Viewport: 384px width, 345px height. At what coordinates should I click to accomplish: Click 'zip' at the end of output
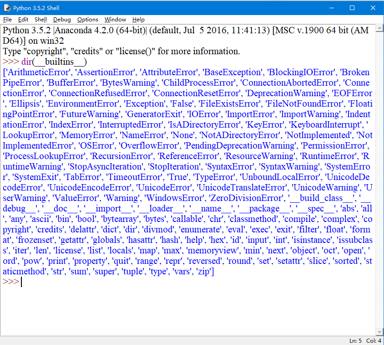tap(204, 271)
